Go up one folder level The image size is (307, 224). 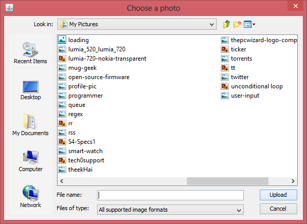tap(226, 24)
